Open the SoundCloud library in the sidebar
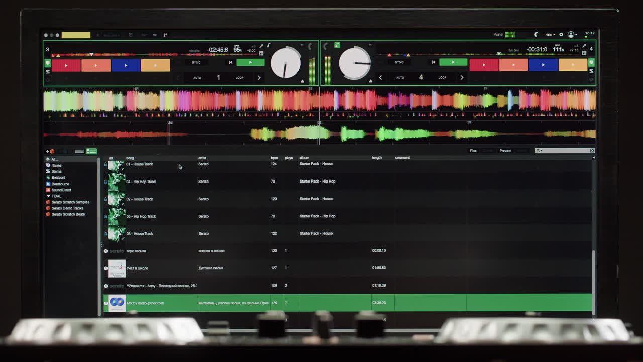 [58, 190]
